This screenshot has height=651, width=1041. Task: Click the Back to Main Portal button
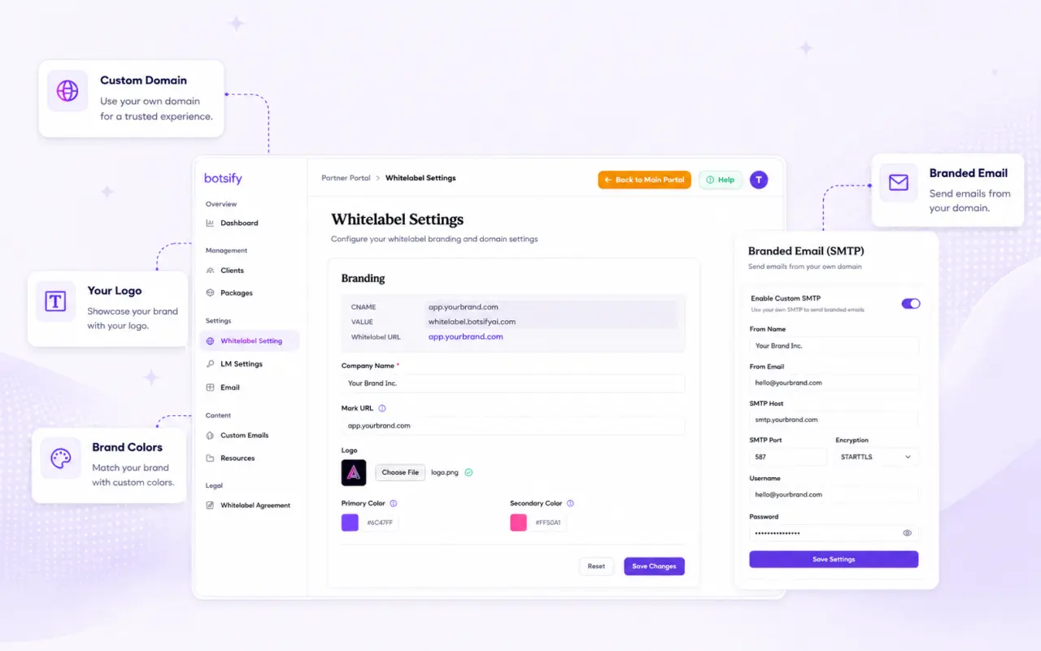(x=644, y=180)
